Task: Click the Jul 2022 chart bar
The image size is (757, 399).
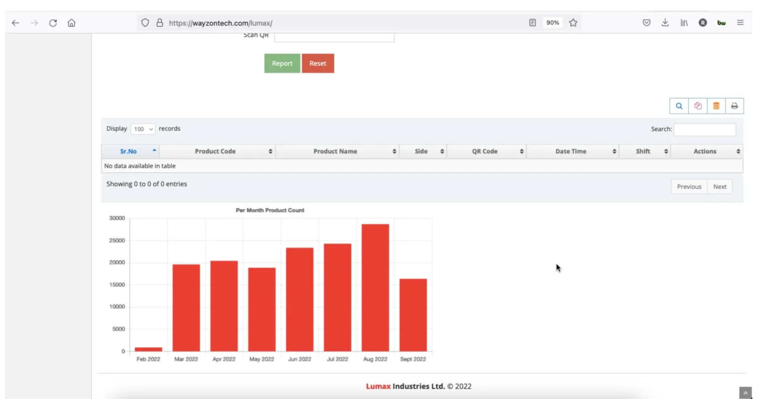Action: coord(338,298)
